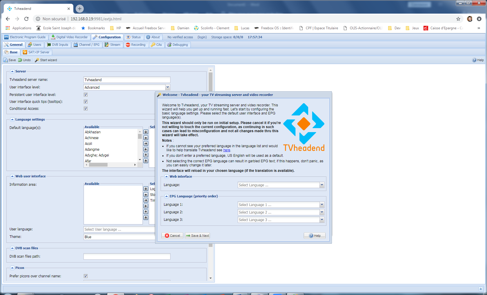Click the bottom-right status bar expand icon

(x=481, y=289)
